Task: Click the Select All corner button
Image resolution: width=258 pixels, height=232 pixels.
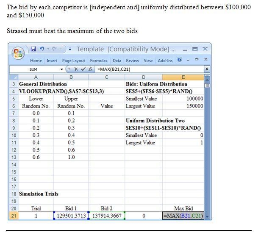Action: [14, 77]
